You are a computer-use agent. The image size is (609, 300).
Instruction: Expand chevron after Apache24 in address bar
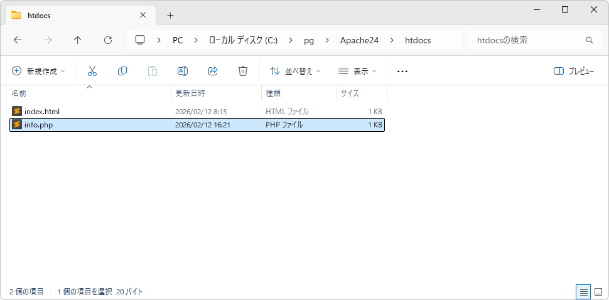392,40
